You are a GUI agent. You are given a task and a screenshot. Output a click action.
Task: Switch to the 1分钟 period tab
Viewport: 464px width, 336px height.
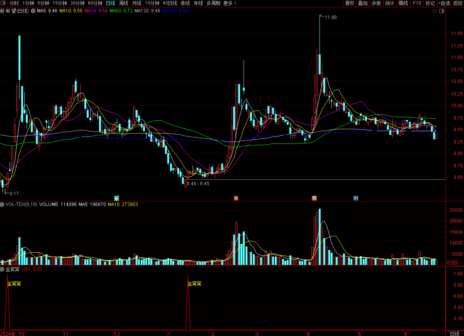28,3
